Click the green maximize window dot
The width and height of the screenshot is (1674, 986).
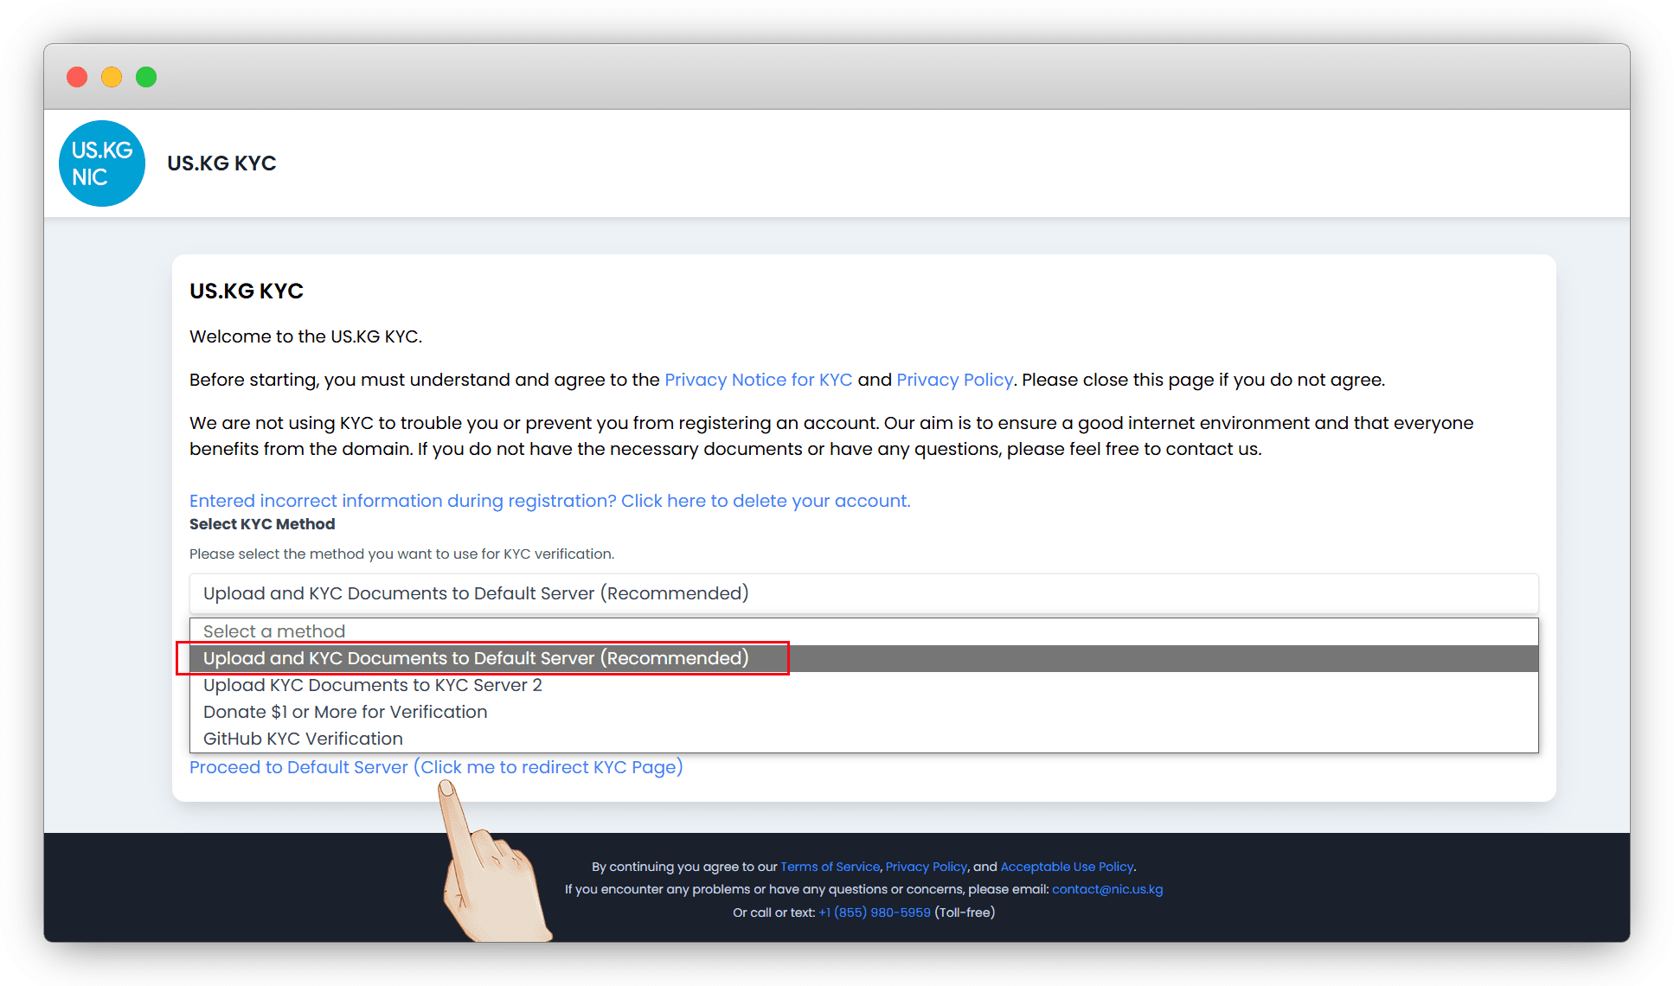[x=146, y=77]
